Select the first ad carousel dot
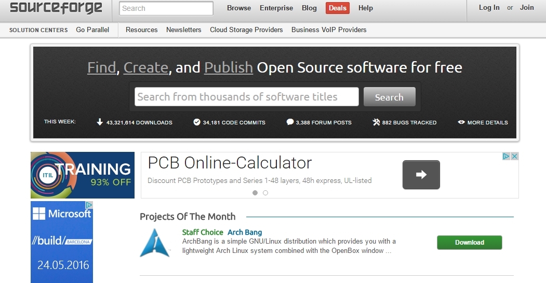 pyautogui.click(x=255, y=193)
